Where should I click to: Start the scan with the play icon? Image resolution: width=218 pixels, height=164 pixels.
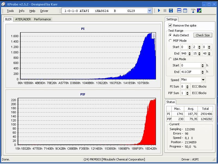(x=159, y=11)
